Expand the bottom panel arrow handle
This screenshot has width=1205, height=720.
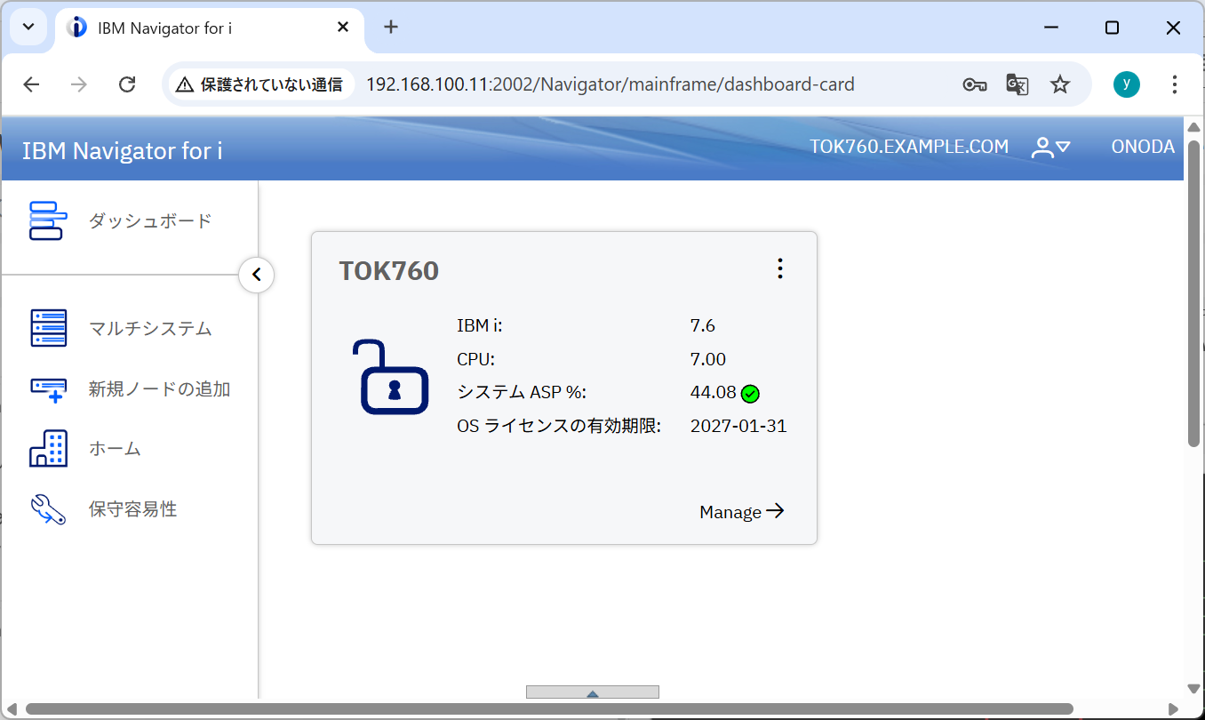(593, 692)
